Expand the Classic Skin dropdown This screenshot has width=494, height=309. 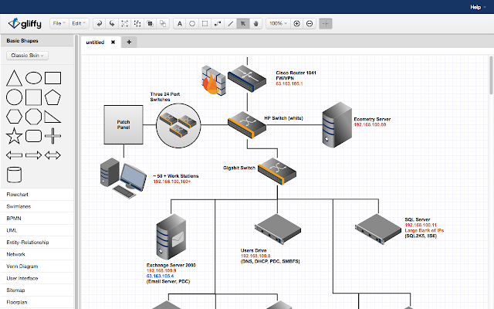pos(27,56)
